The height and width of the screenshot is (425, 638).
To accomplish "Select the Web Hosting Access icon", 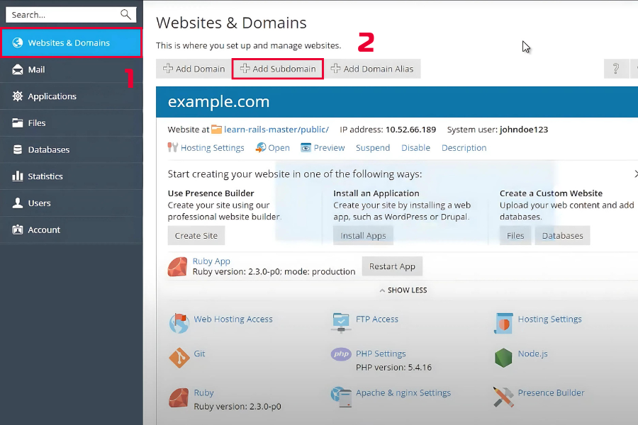I will pyautogui.click(x=179, y=323).
